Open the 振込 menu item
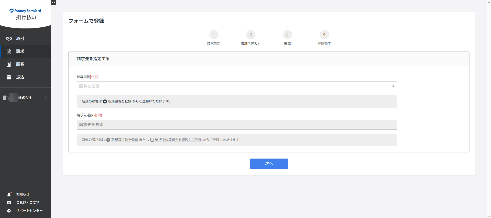491x218 pixels. click(x=20, y=77)
